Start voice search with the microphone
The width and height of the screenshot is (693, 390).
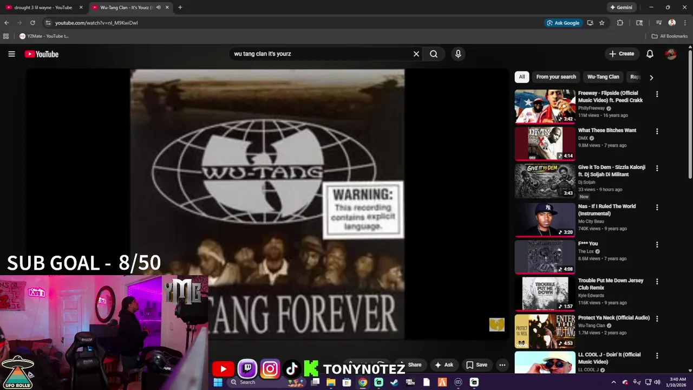tap(458, 54)
